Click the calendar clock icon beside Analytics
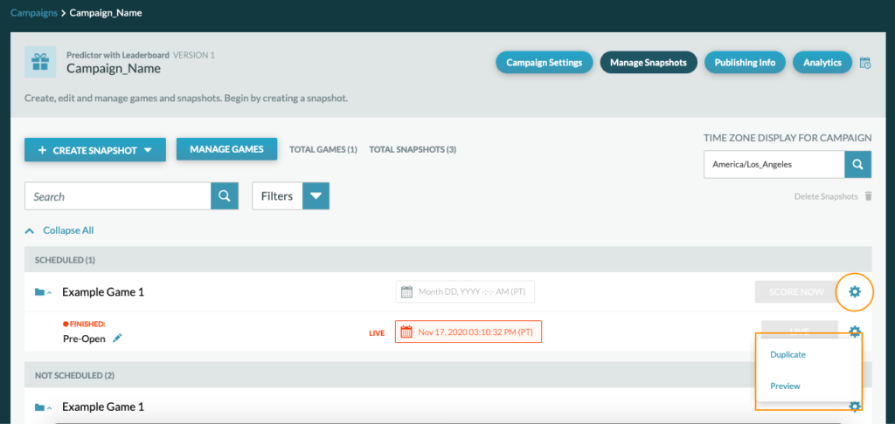895x424 pixels. pyautogui.click(x=865, y=63)
